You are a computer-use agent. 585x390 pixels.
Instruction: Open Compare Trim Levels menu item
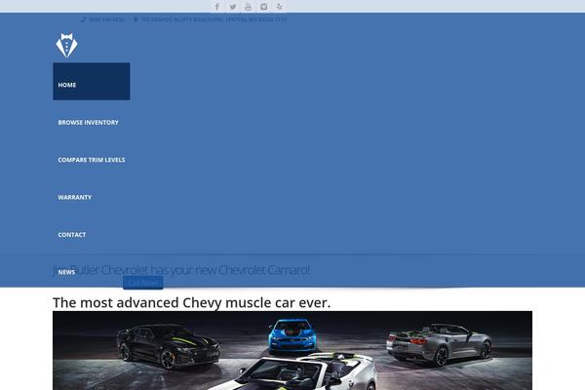tap(92, 160)
